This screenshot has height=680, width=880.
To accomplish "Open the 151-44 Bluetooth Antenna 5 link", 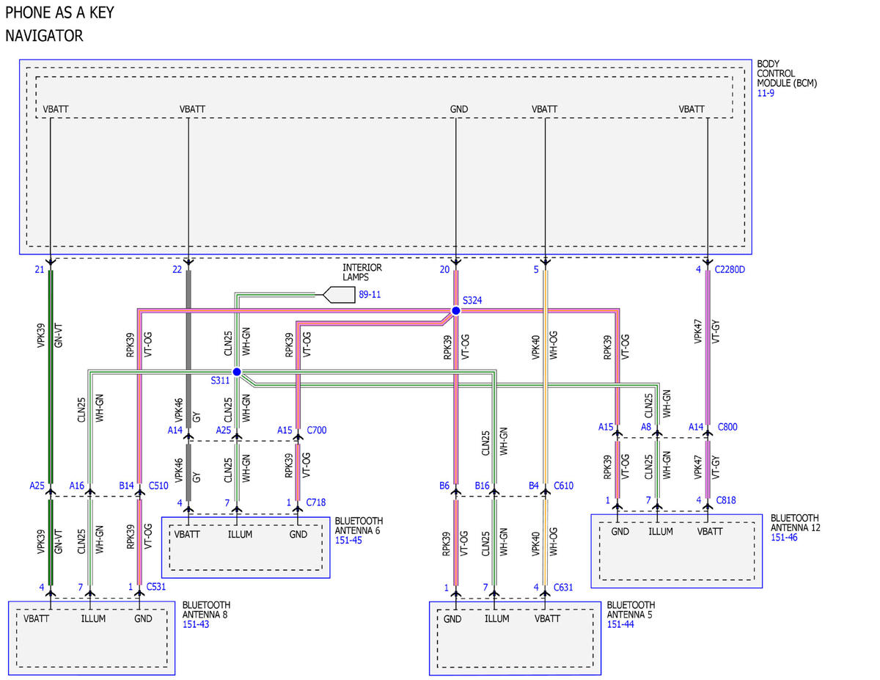I will 622,624.
